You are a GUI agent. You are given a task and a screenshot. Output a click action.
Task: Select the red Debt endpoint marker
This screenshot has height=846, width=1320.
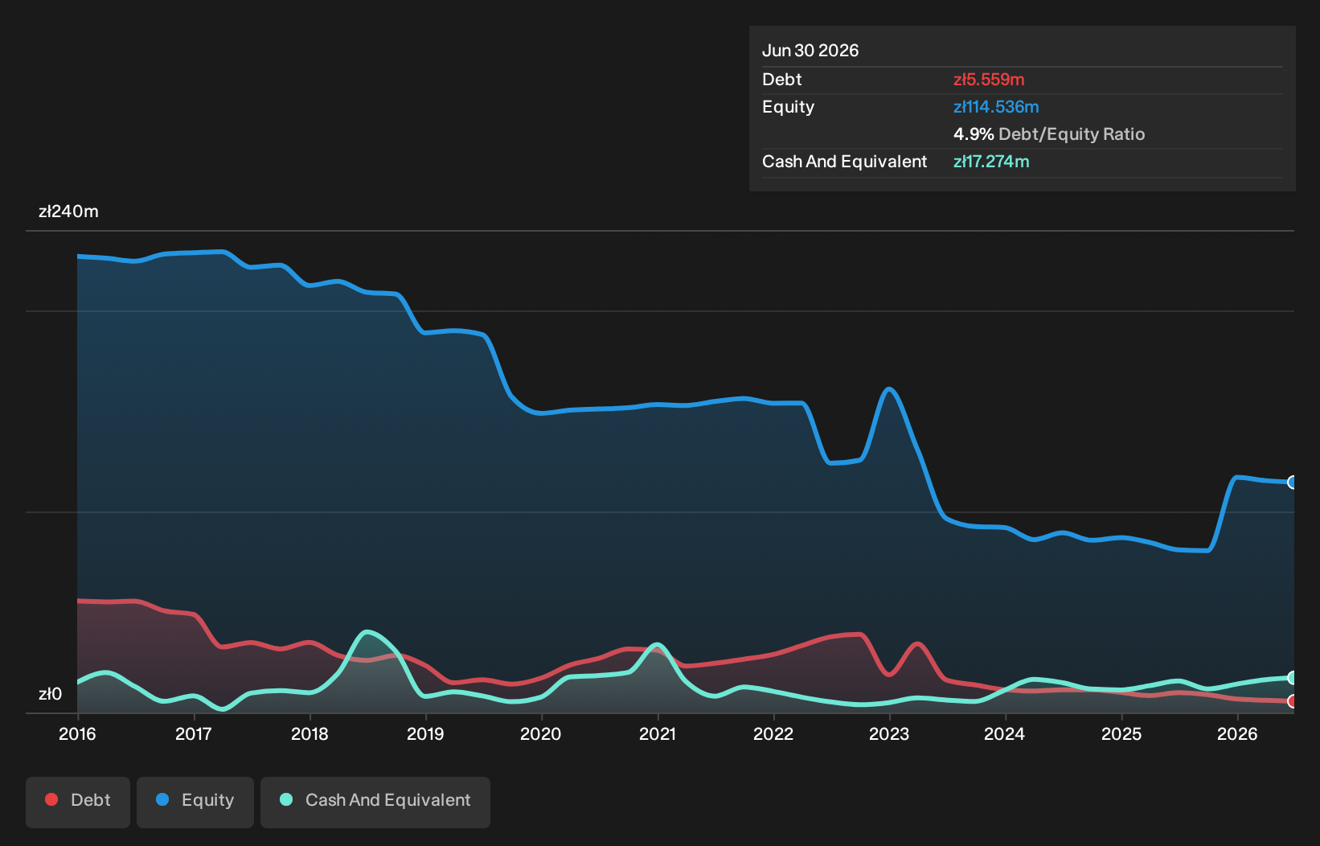(1293, 701)
